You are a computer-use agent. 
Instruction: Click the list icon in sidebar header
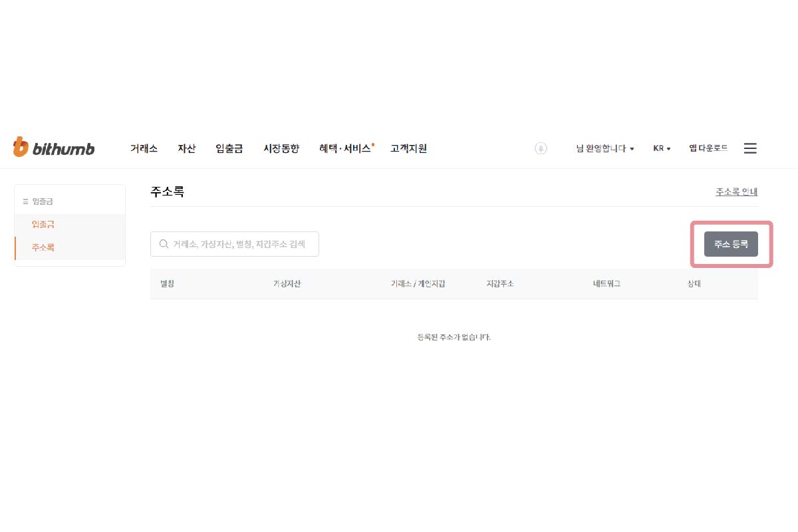point(26,201)
